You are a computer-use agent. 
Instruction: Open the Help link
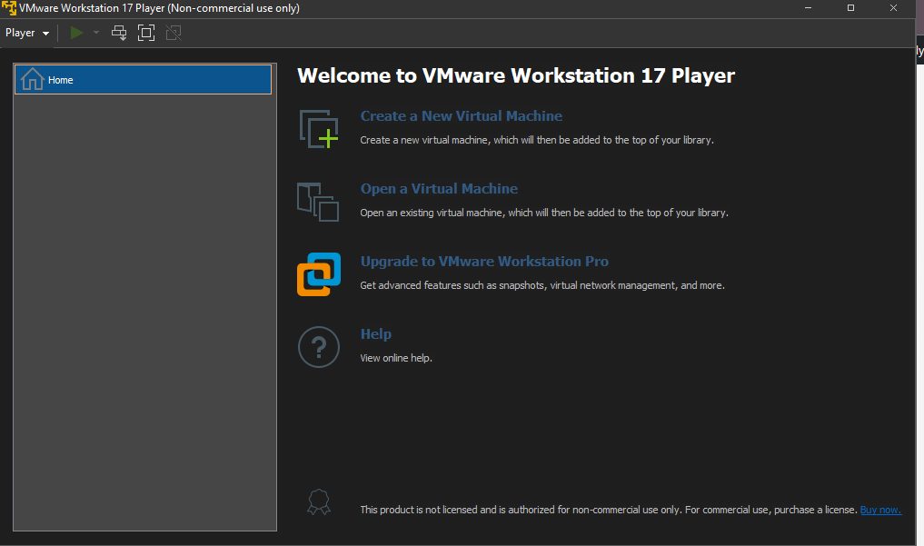pos(375,334)
